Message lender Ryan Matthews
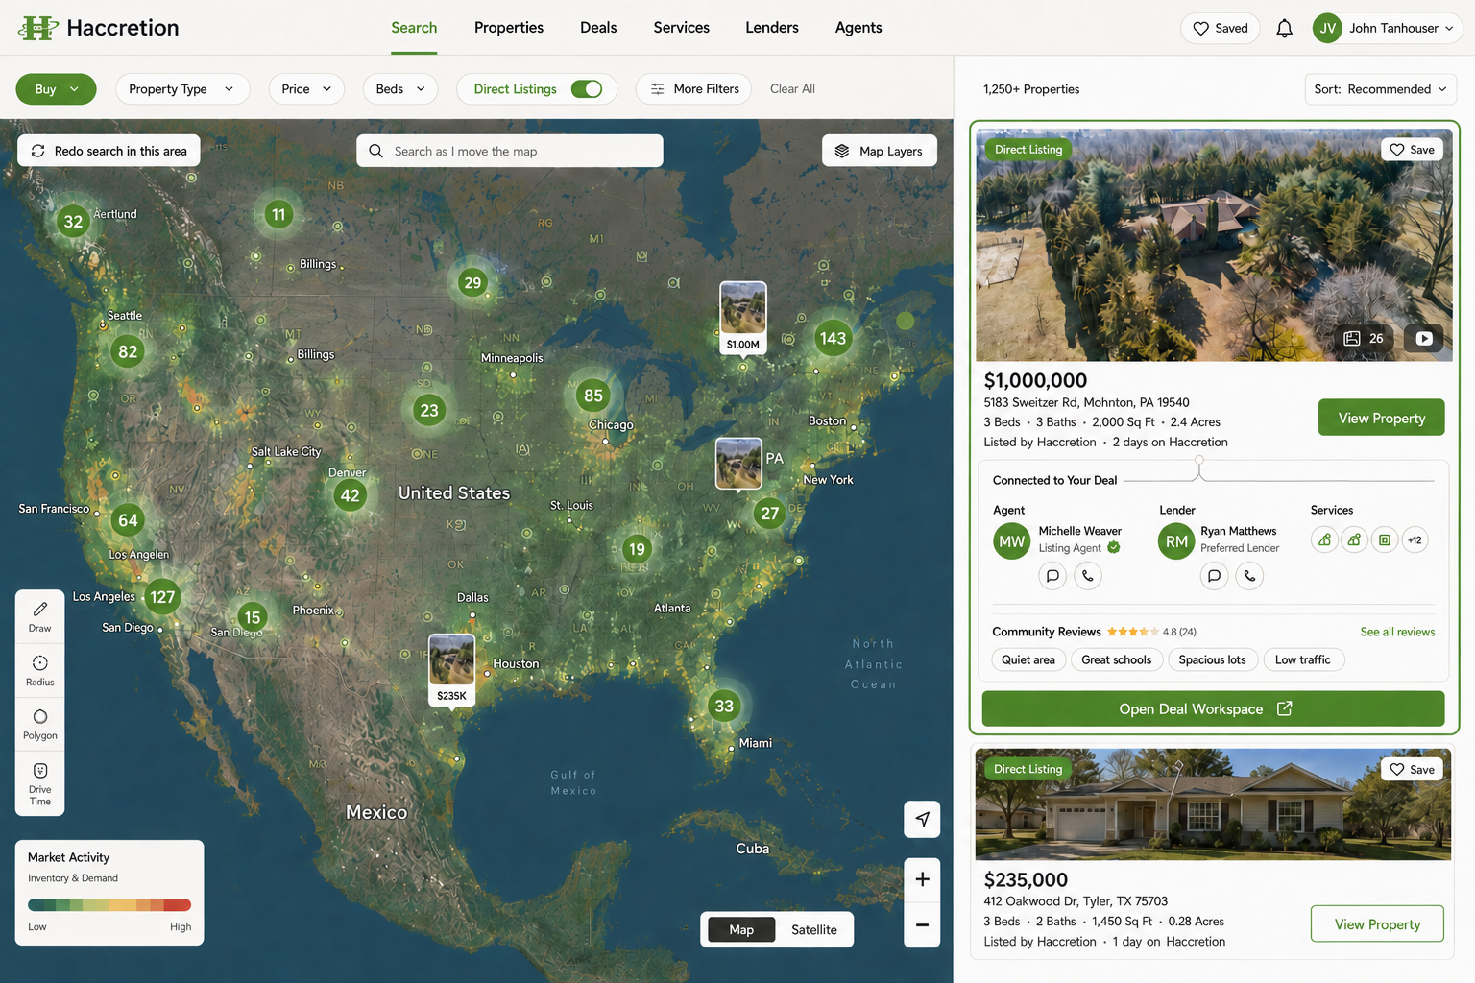Viewport: 1475px width, 983px height. click(1215, 576)
